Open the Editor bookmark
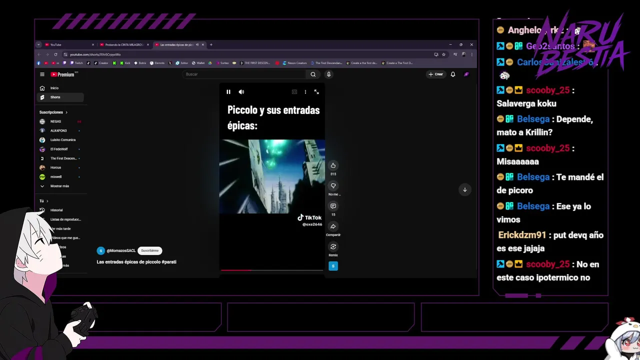 pos(181,63)
